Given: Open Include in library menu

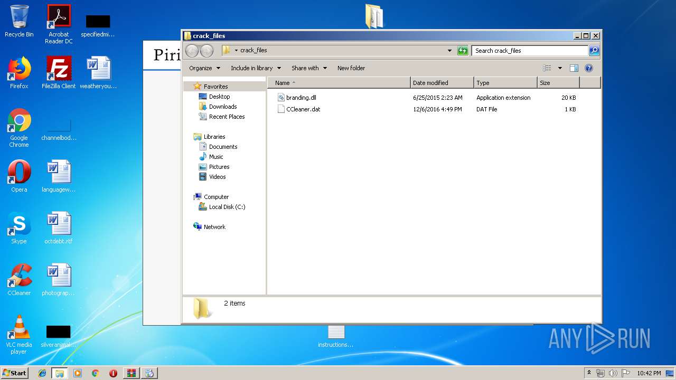Looking at the screenshot, I should pyautogui.click(x=256, y=68).
